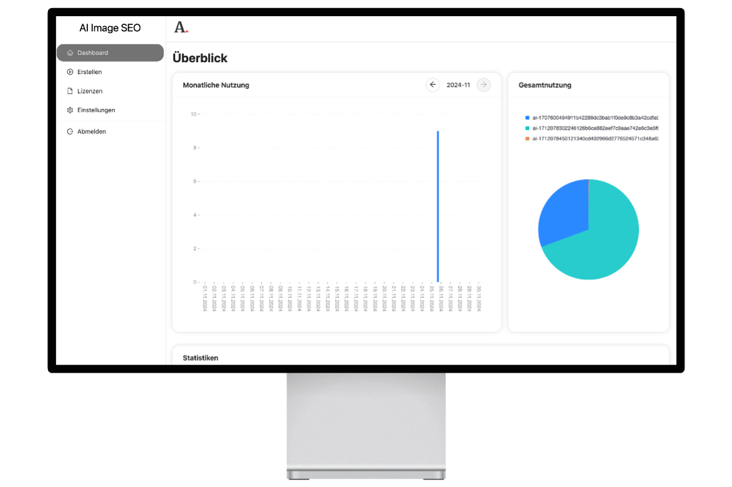Click the gear icon beside Einstellungen
Viewport: 732px width, 487px height.
pyautogui.click(x=70, y=110)
